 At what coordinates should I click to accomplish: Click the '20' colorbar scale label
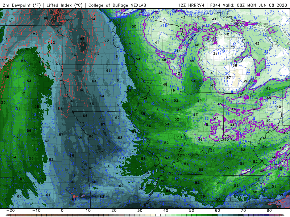pyautogui.click(x=114, y=210)
